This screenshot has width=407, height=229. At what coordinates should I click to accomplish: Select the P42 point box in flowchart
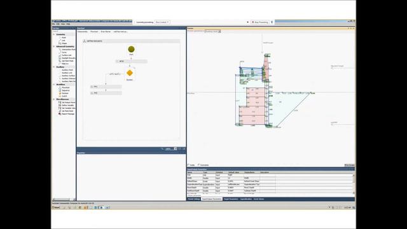pos(106,93)
